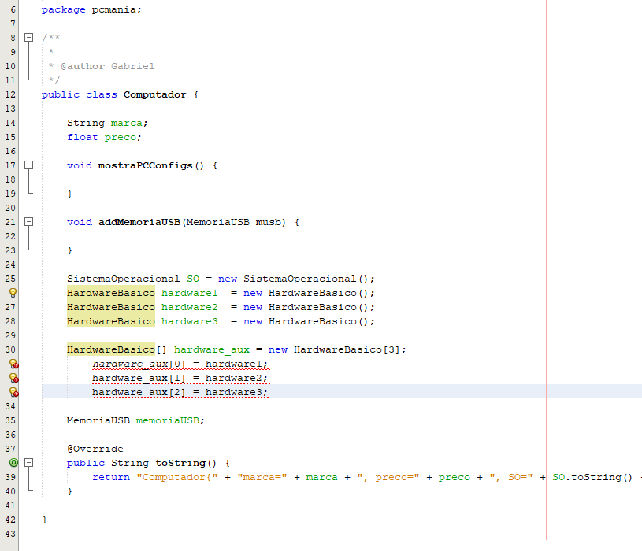Screen dimensions: 642x551
Task: Click the variable hardware3 declaration on line 28
Action: coord(190,321)
